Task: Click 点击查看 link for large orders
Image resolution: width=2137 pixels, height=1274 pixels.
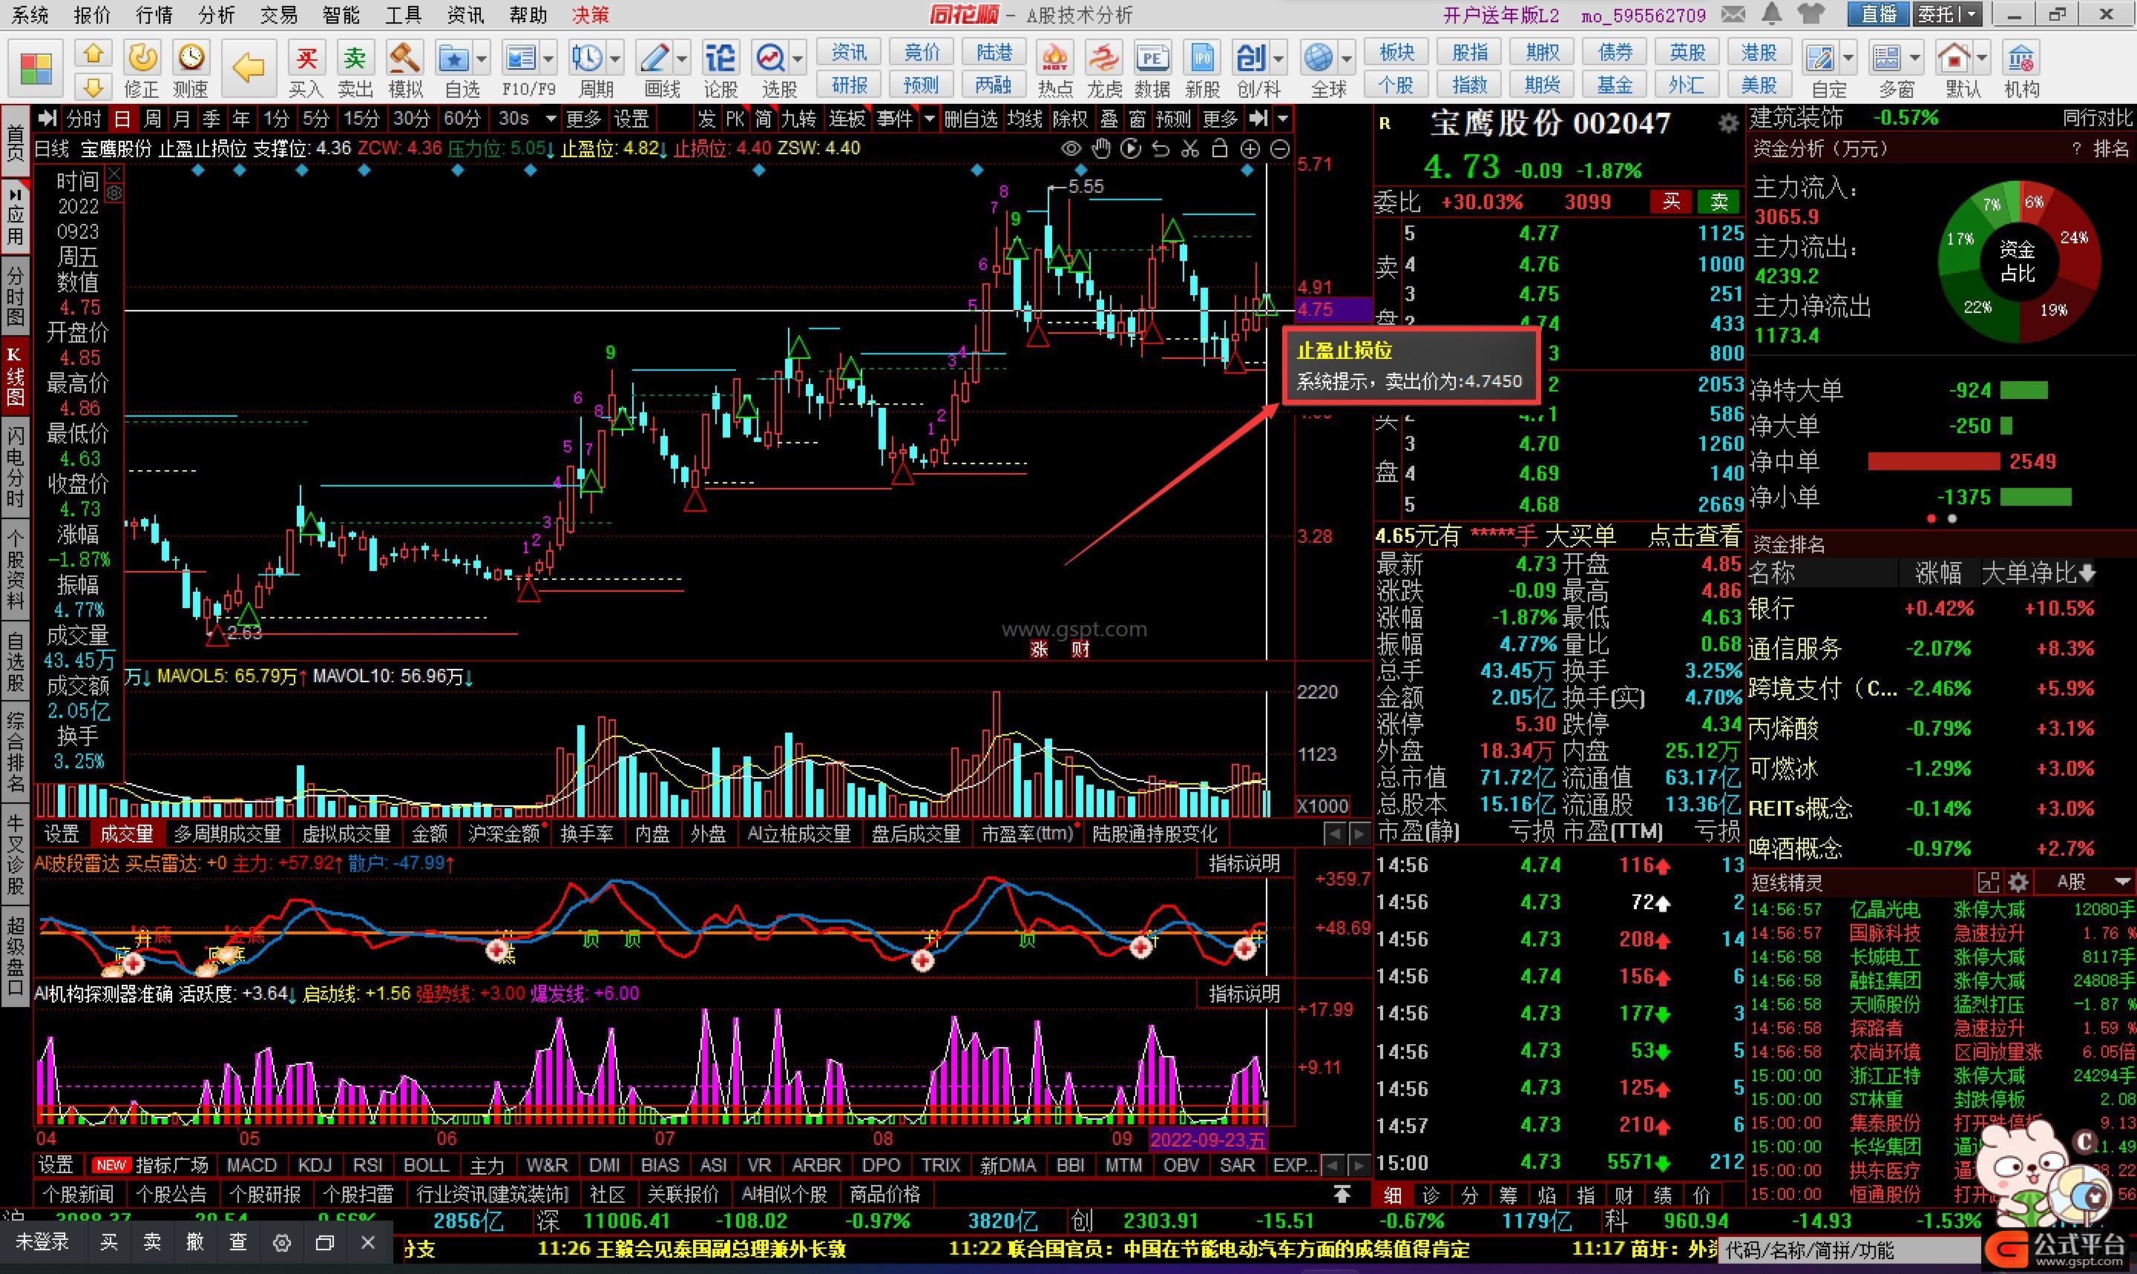Action: pyautogui.click(x=1694, y=535)
